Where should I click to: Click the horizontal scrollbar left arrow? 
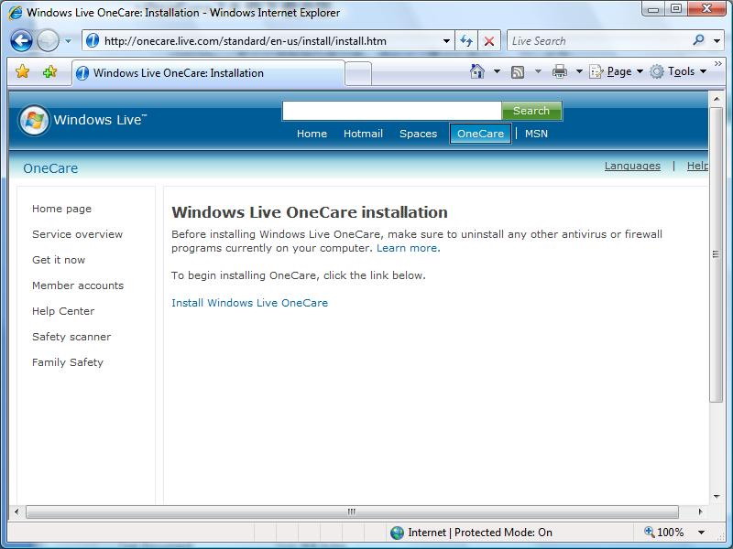click(x=16, y=511)
